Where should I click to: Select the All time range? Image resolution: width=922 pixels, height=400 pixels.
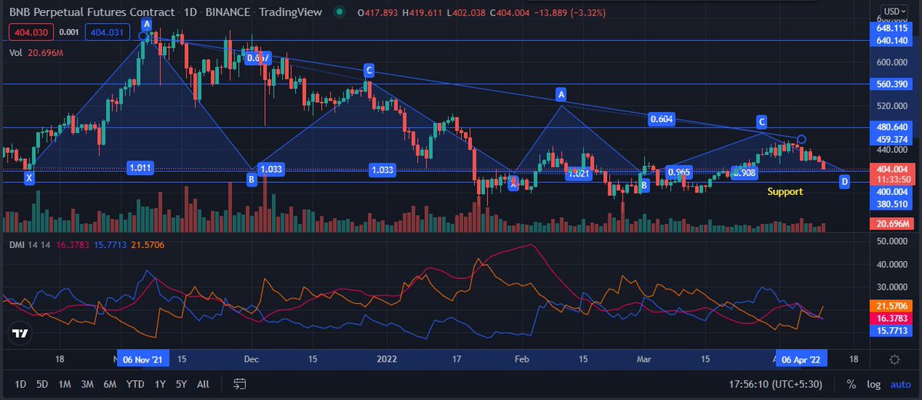click(x=203, y=384)
